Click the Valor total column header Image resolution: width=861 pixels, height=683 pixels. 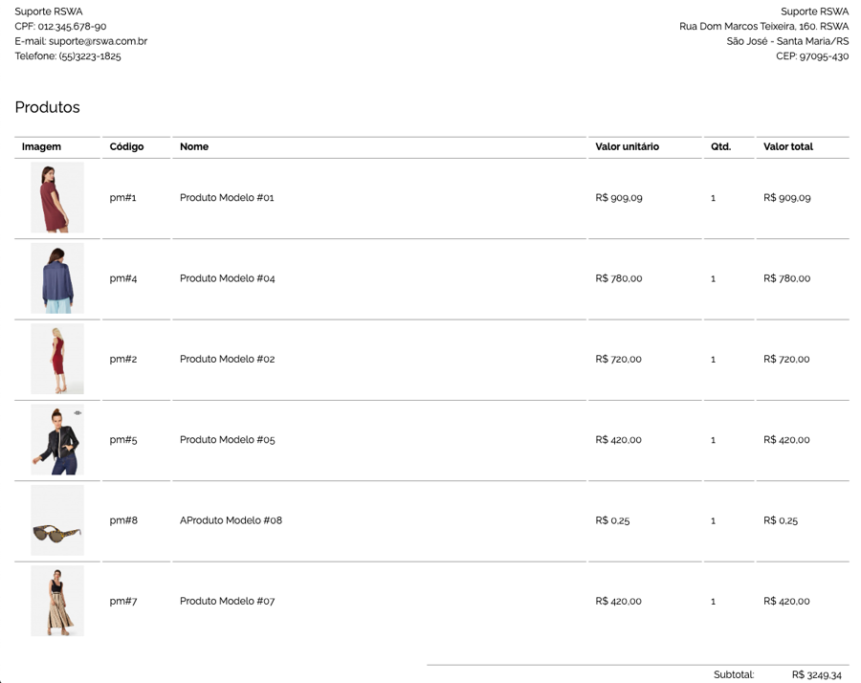coord(788,147)
